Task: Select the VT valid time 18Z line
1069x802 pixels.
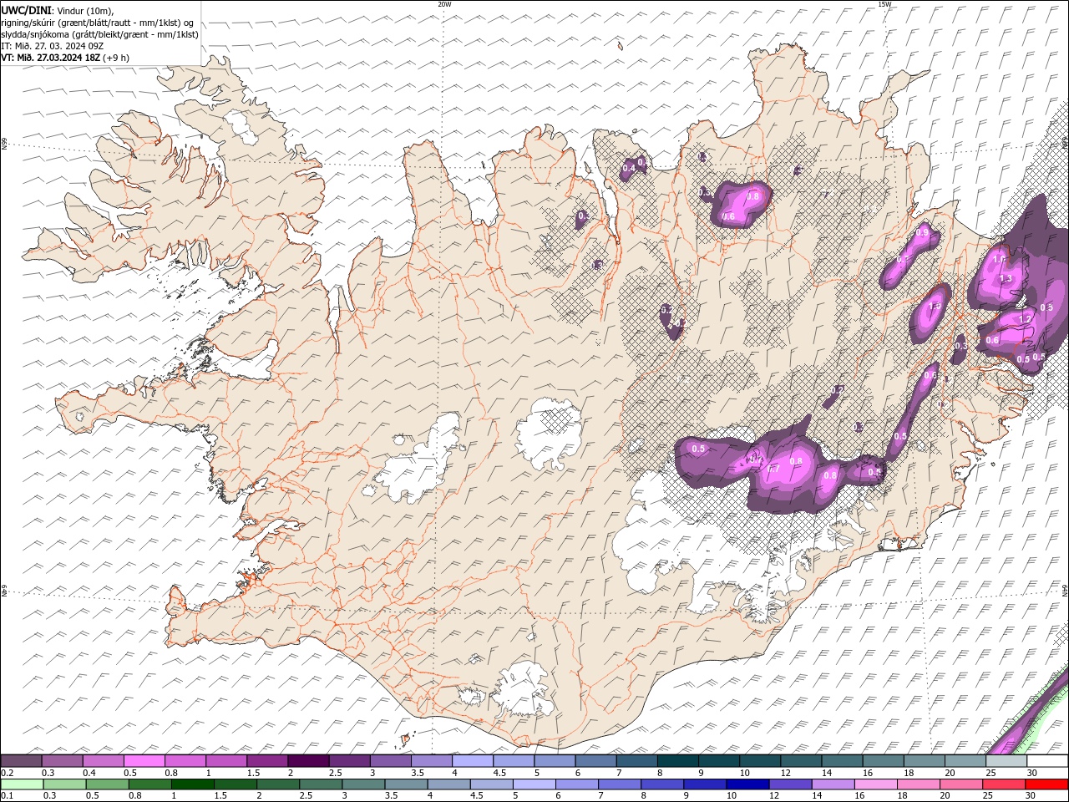Action: [x=65, y=58]
